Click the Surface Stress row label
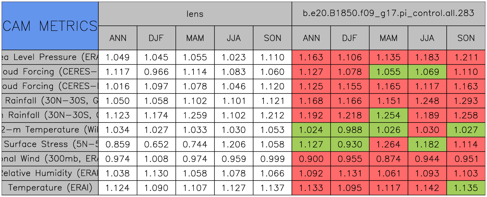This screenshot has width=487, height=197. pyautogui.click(x=50, y=144)
